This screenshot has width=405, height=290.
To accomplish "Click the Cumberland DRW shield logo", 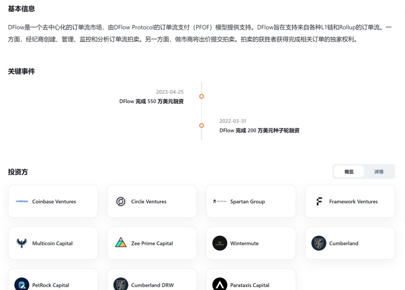I will [120, 284].
